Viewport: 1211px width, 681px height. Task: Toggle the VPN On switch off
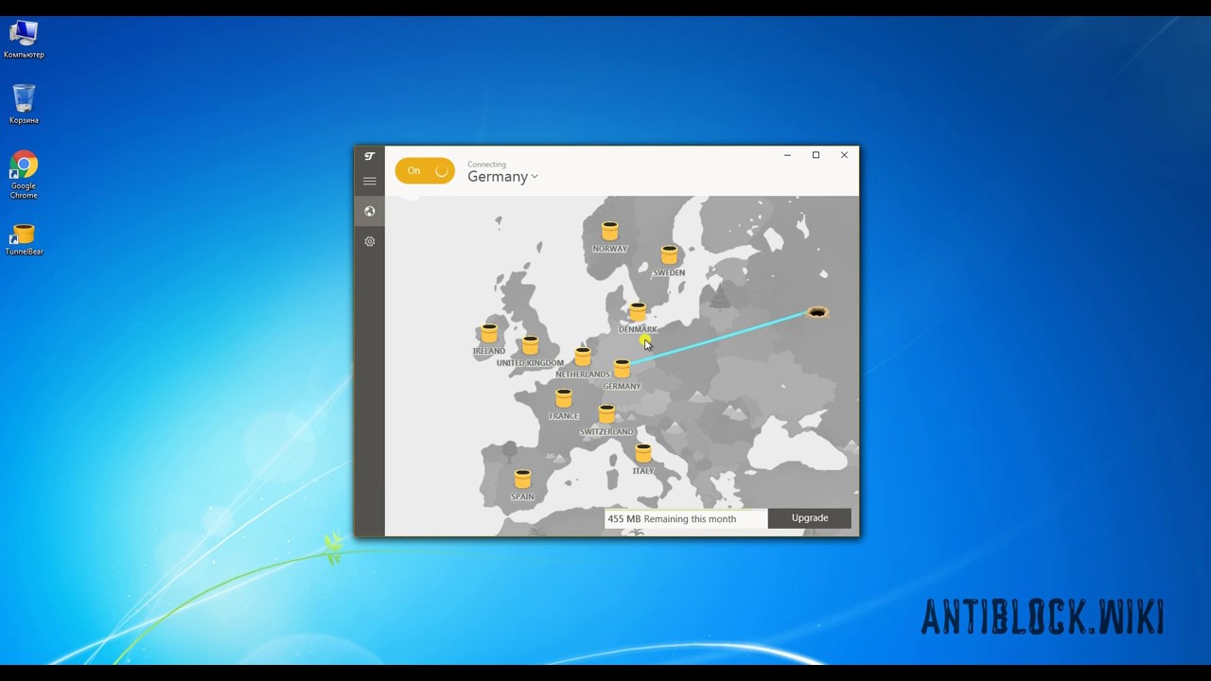tap(425, 170)
